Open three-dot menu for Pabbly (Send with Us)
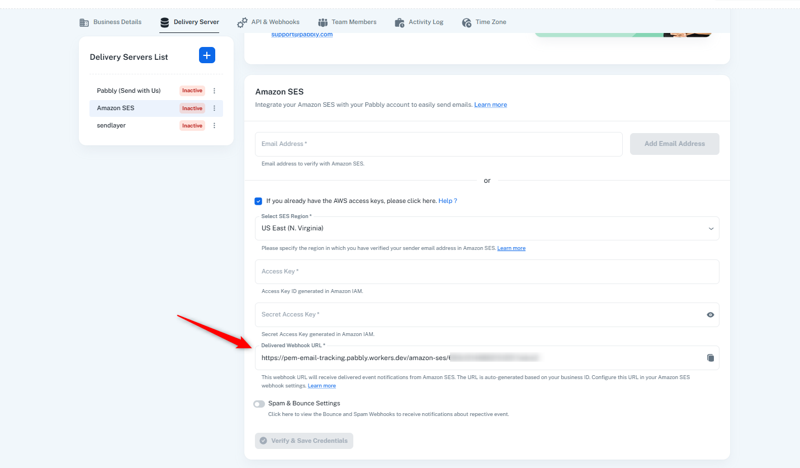 [x=214, y=91]
